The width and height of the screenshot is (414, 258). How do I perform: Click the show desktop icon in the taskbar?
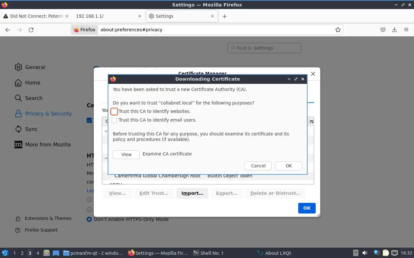tap(56, 253)
